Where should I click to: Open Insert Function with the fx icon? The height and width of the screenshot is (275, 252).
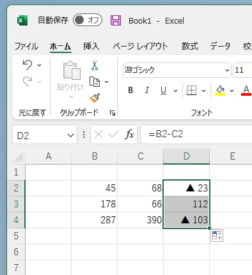pos(129,135)
